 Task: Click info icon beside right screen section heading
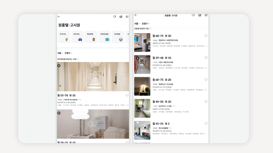tap(150, 29)
